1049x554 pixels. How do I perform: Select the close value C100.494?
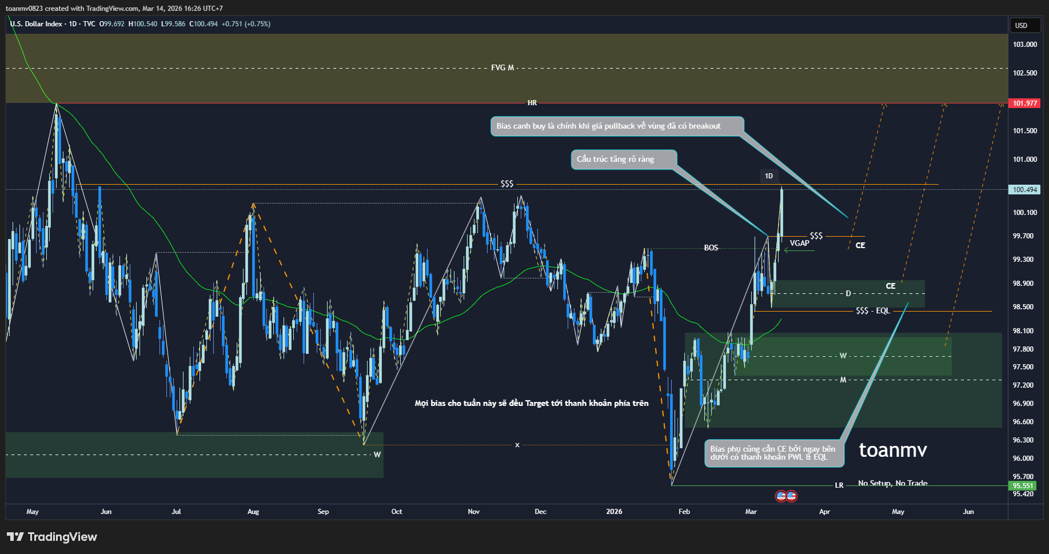click(x=204, y=24)
